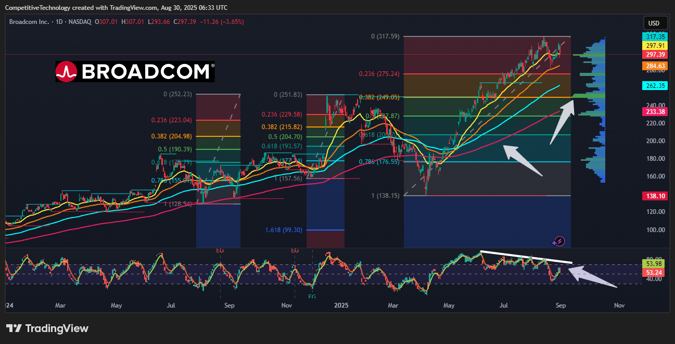This screenshot has height=344, width=675.
Task: Click the Broadcom logo watermark on the chart
Action: point(135,72)
